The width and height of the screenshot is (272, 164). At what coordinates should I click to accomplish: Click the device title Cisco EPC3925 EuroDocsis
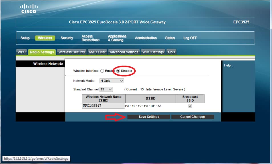[117, 22]
